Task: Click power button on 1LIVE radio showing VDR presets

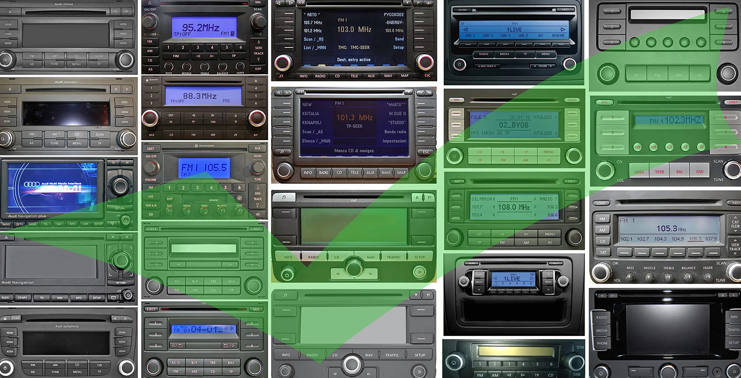Action: coord(459,64)
